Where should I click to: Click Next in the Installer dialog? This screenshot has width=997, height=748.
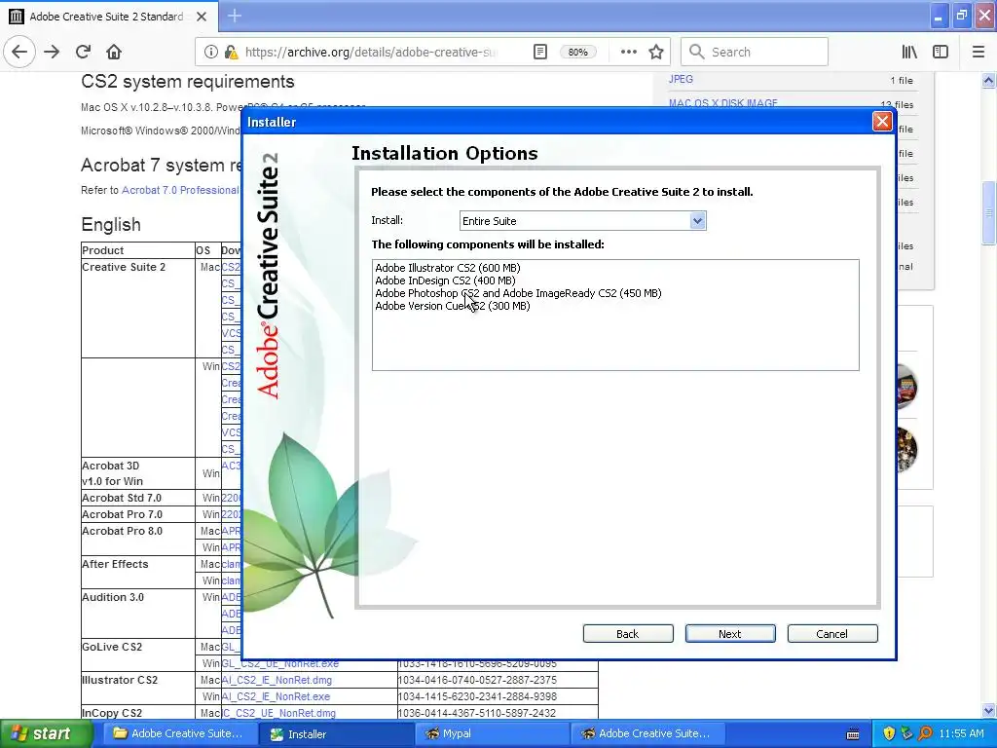tap(730, 633)
